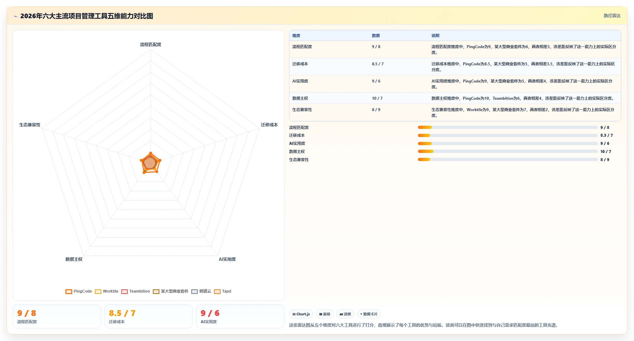The width and height of the screenshot is (634, 341).
Task: Open the 9 / 6 AI实用度 stat card
Action: point(240,316)
